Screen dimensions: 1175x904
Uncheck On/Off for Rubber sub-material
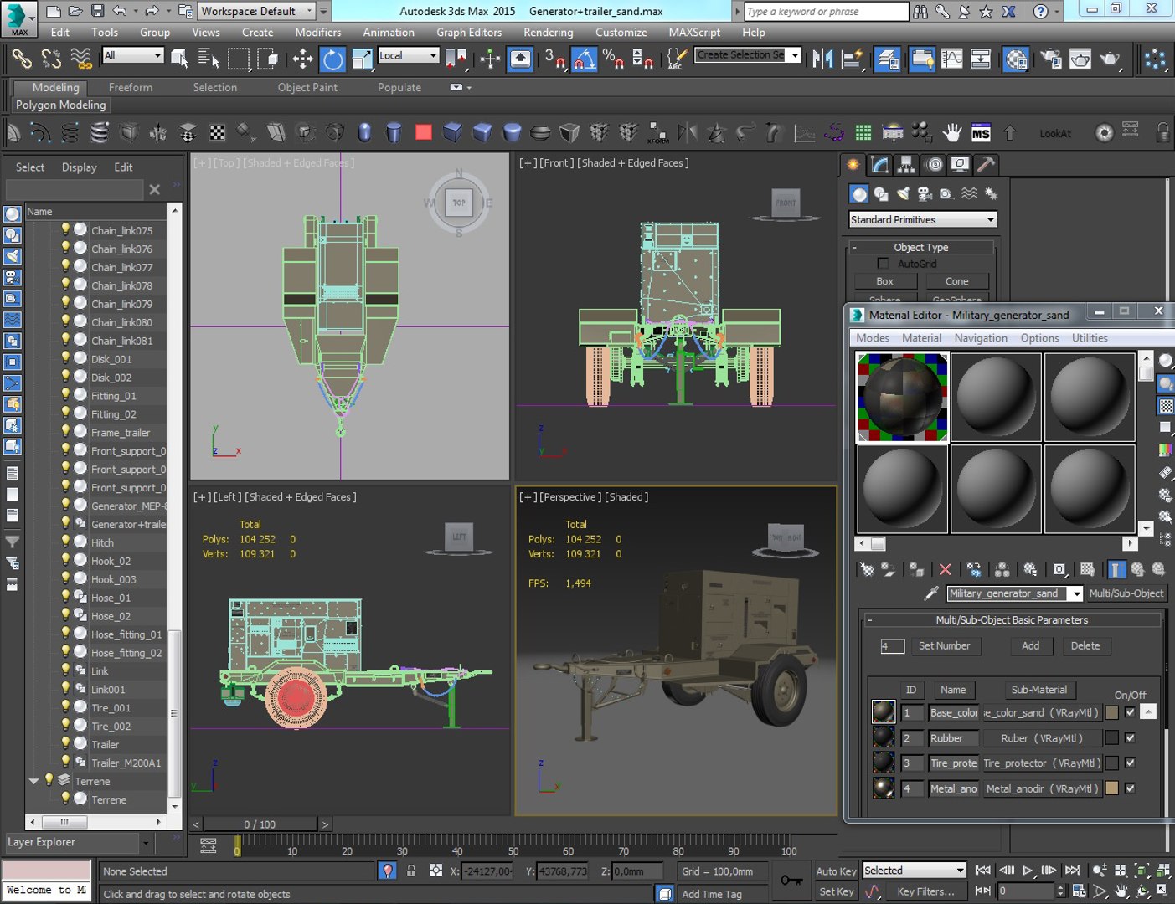tap(1130, 737)
